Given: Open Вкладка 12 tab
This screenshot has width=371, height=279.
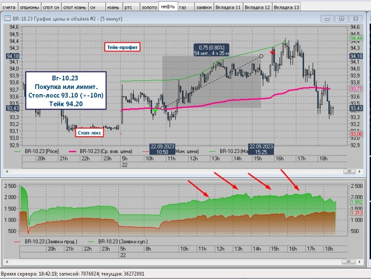Looking at the screenshot, I should pos(257,8).
